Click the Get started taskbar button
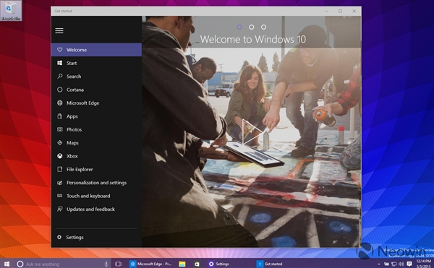434x268 pixels. coord(270,264)
